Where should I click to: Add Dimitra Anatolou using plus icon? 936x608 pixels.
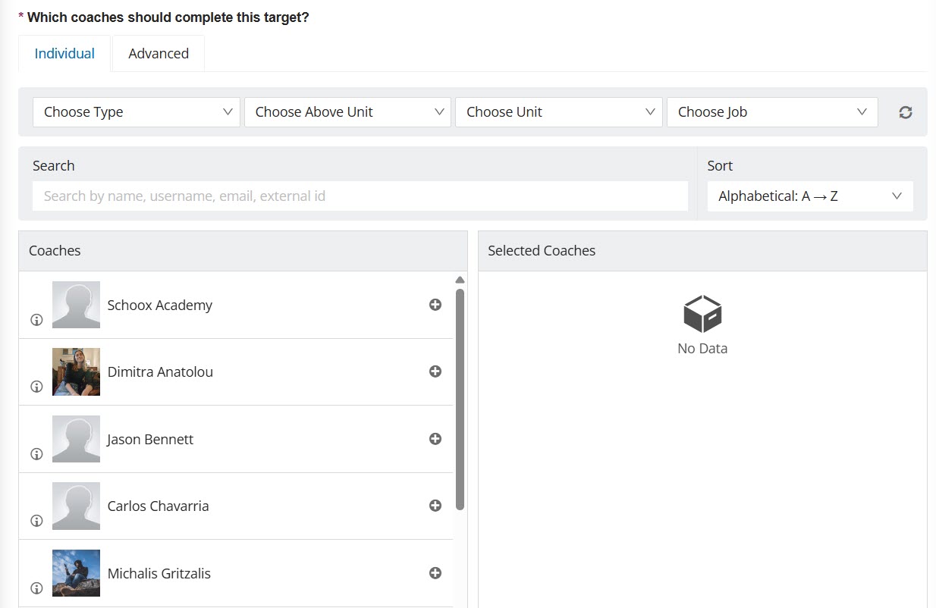point(435,371)
